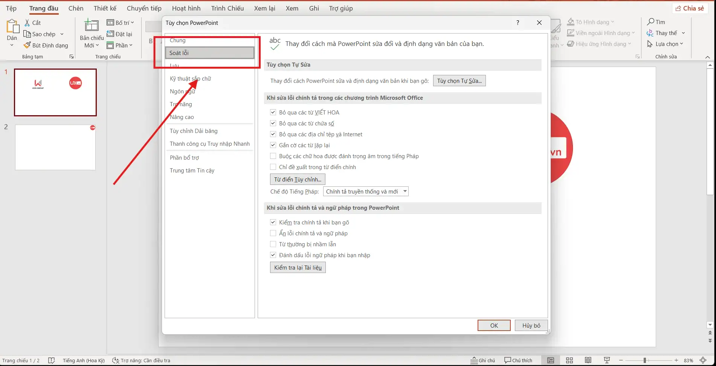The width and height of the screenshot is (716, 366).
Task: Check 'Ẩn lỗi chính tả và ngữ pháp'
Action: tap(273, 233)
